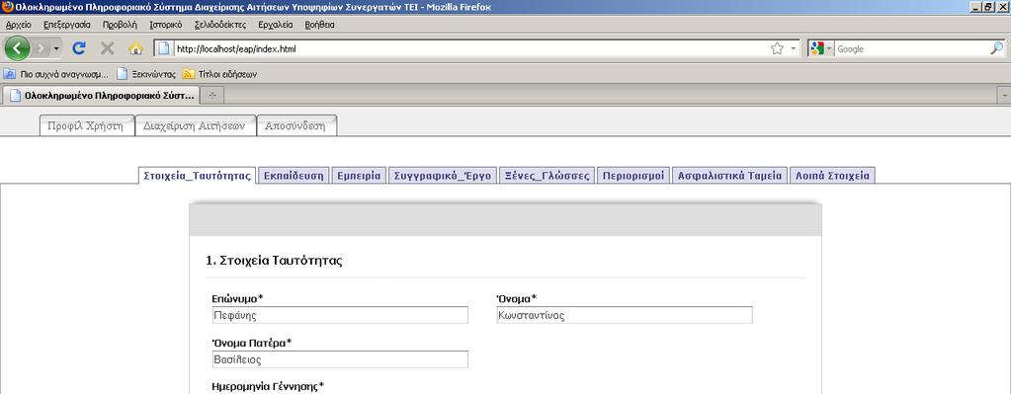Select the Εκπαίδευση form tab
Screen dimensions: 1011x394
(x=295, y=175)
